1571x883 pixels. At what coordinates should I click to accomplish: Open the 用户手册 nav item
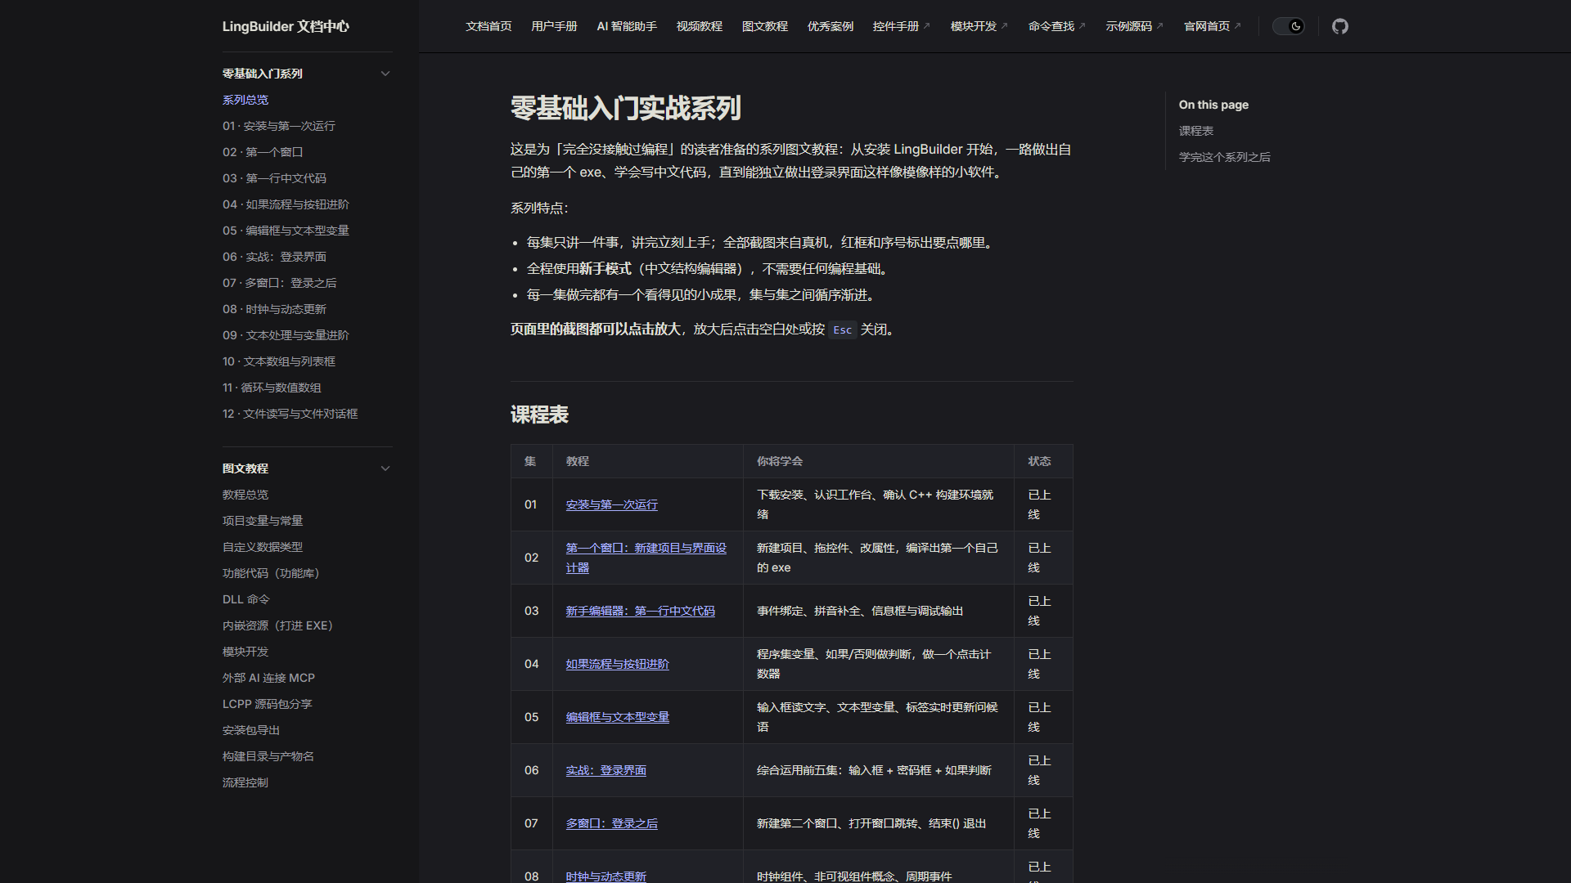click(x=554, y=26)
